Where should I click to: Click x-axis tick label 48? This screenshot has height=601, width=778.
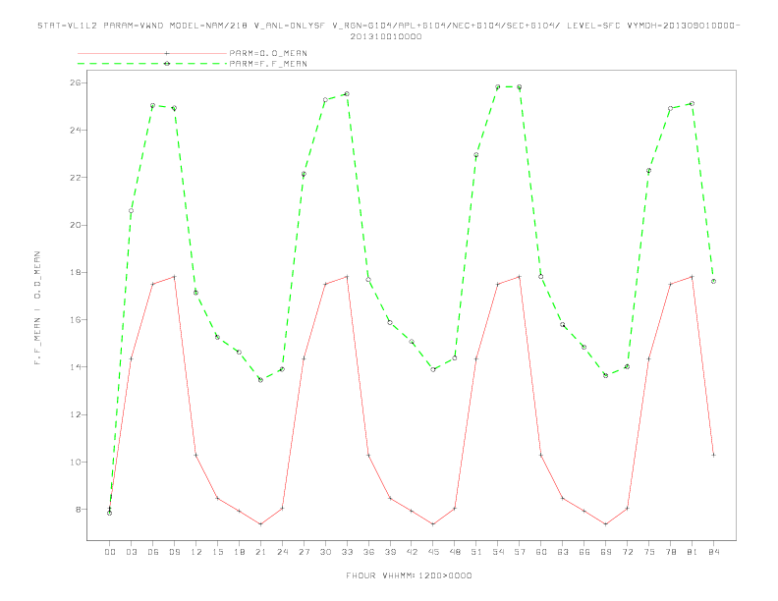455,552
